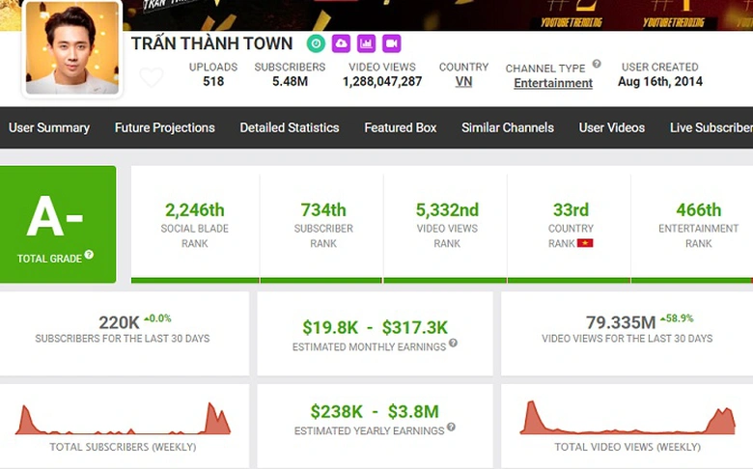Click the A- total grade box
Viewport: 753px width, 469px height.
point(58,224)
